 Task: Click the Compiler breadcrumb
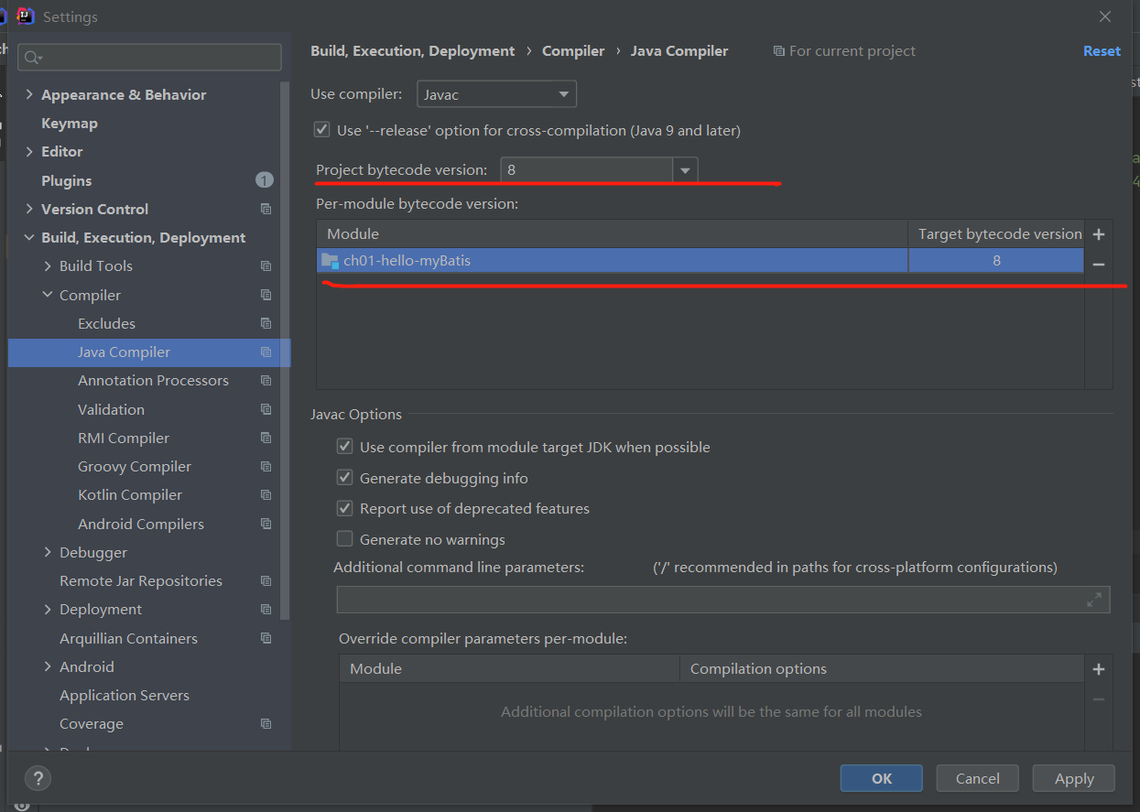pos(573,51)
